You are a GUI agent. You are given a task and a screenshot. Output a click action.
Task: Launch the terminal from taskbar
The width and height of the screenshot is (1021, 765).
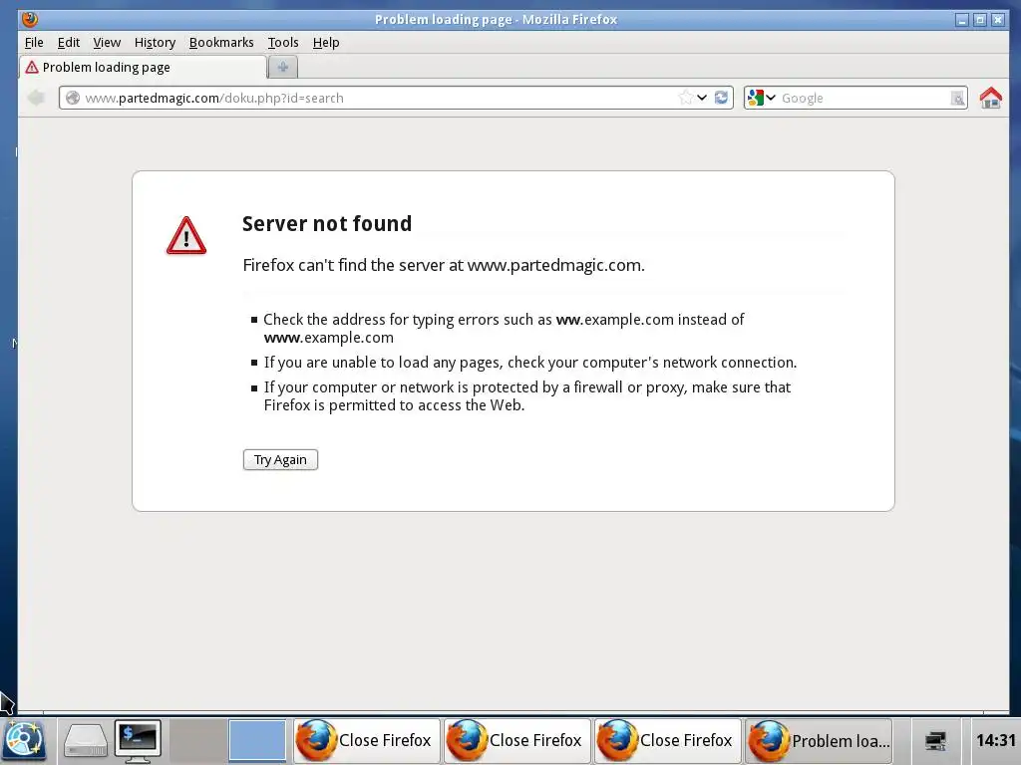138,741
